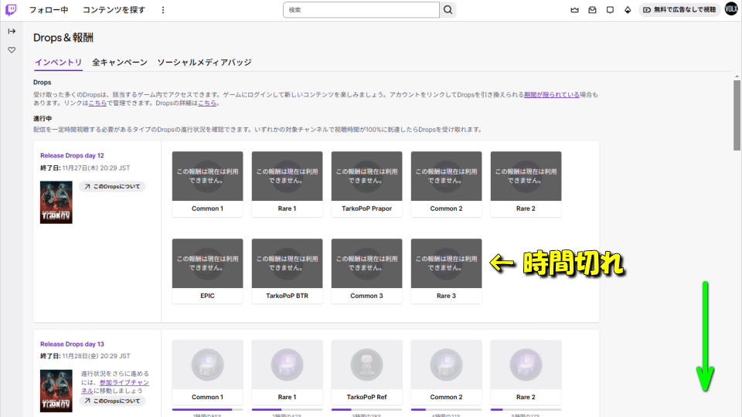The height and width of the screenshot is (417, 742).
Task: Click day 13 Common 1 progress bar
Action: pyautogui.click(x=207, y=409)
